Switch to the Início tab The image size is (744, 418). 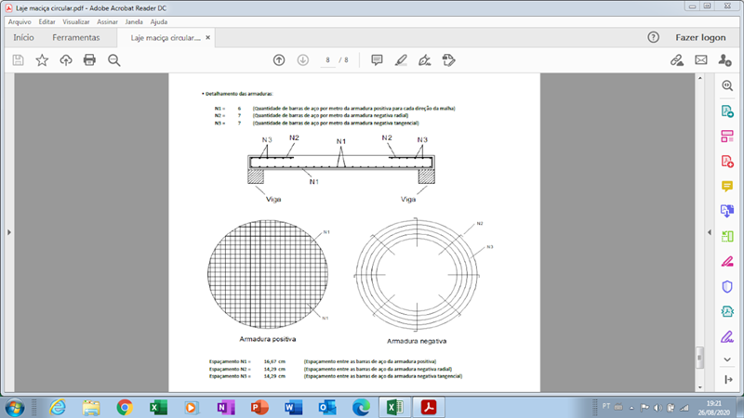click(23, 37)
